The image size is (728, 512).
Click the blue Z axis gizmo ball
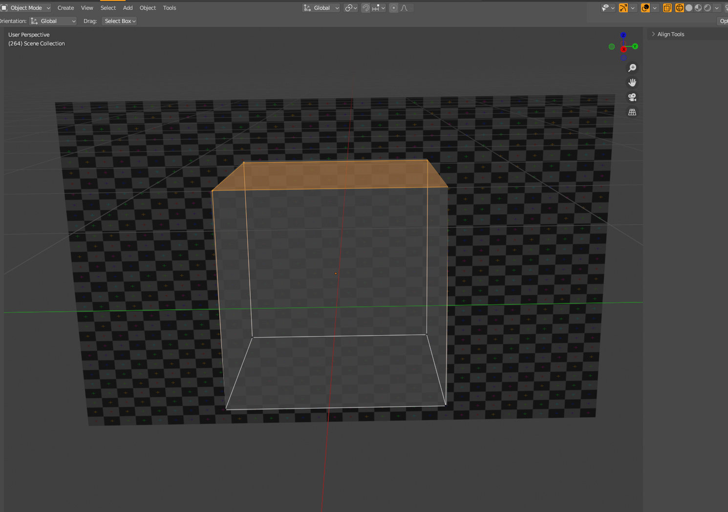[x=623, y=35]
